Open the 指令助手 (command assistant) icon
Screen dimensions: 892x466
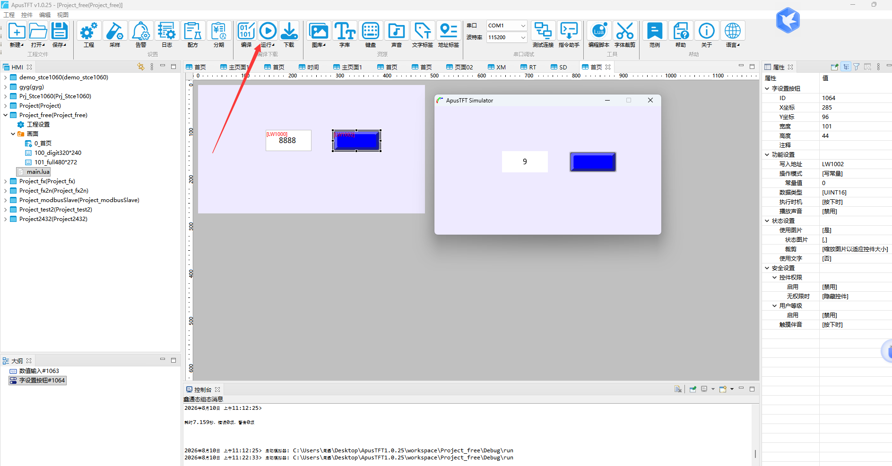coord(569,31)
